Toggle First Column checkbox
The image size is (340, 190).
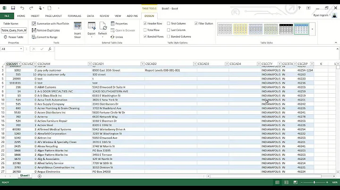pyautogui.click(x=169, y=24)
